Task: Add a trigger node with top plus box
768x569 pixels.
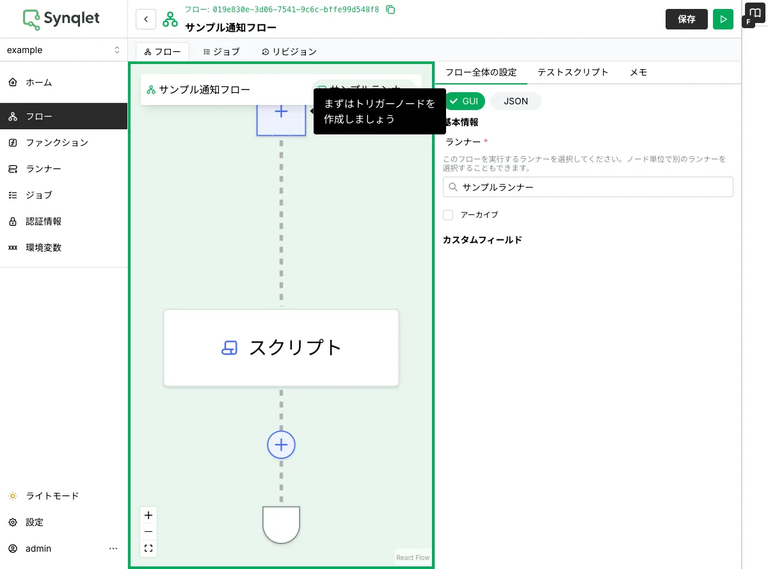Action: pyautogui.click(x=281, y=112)
